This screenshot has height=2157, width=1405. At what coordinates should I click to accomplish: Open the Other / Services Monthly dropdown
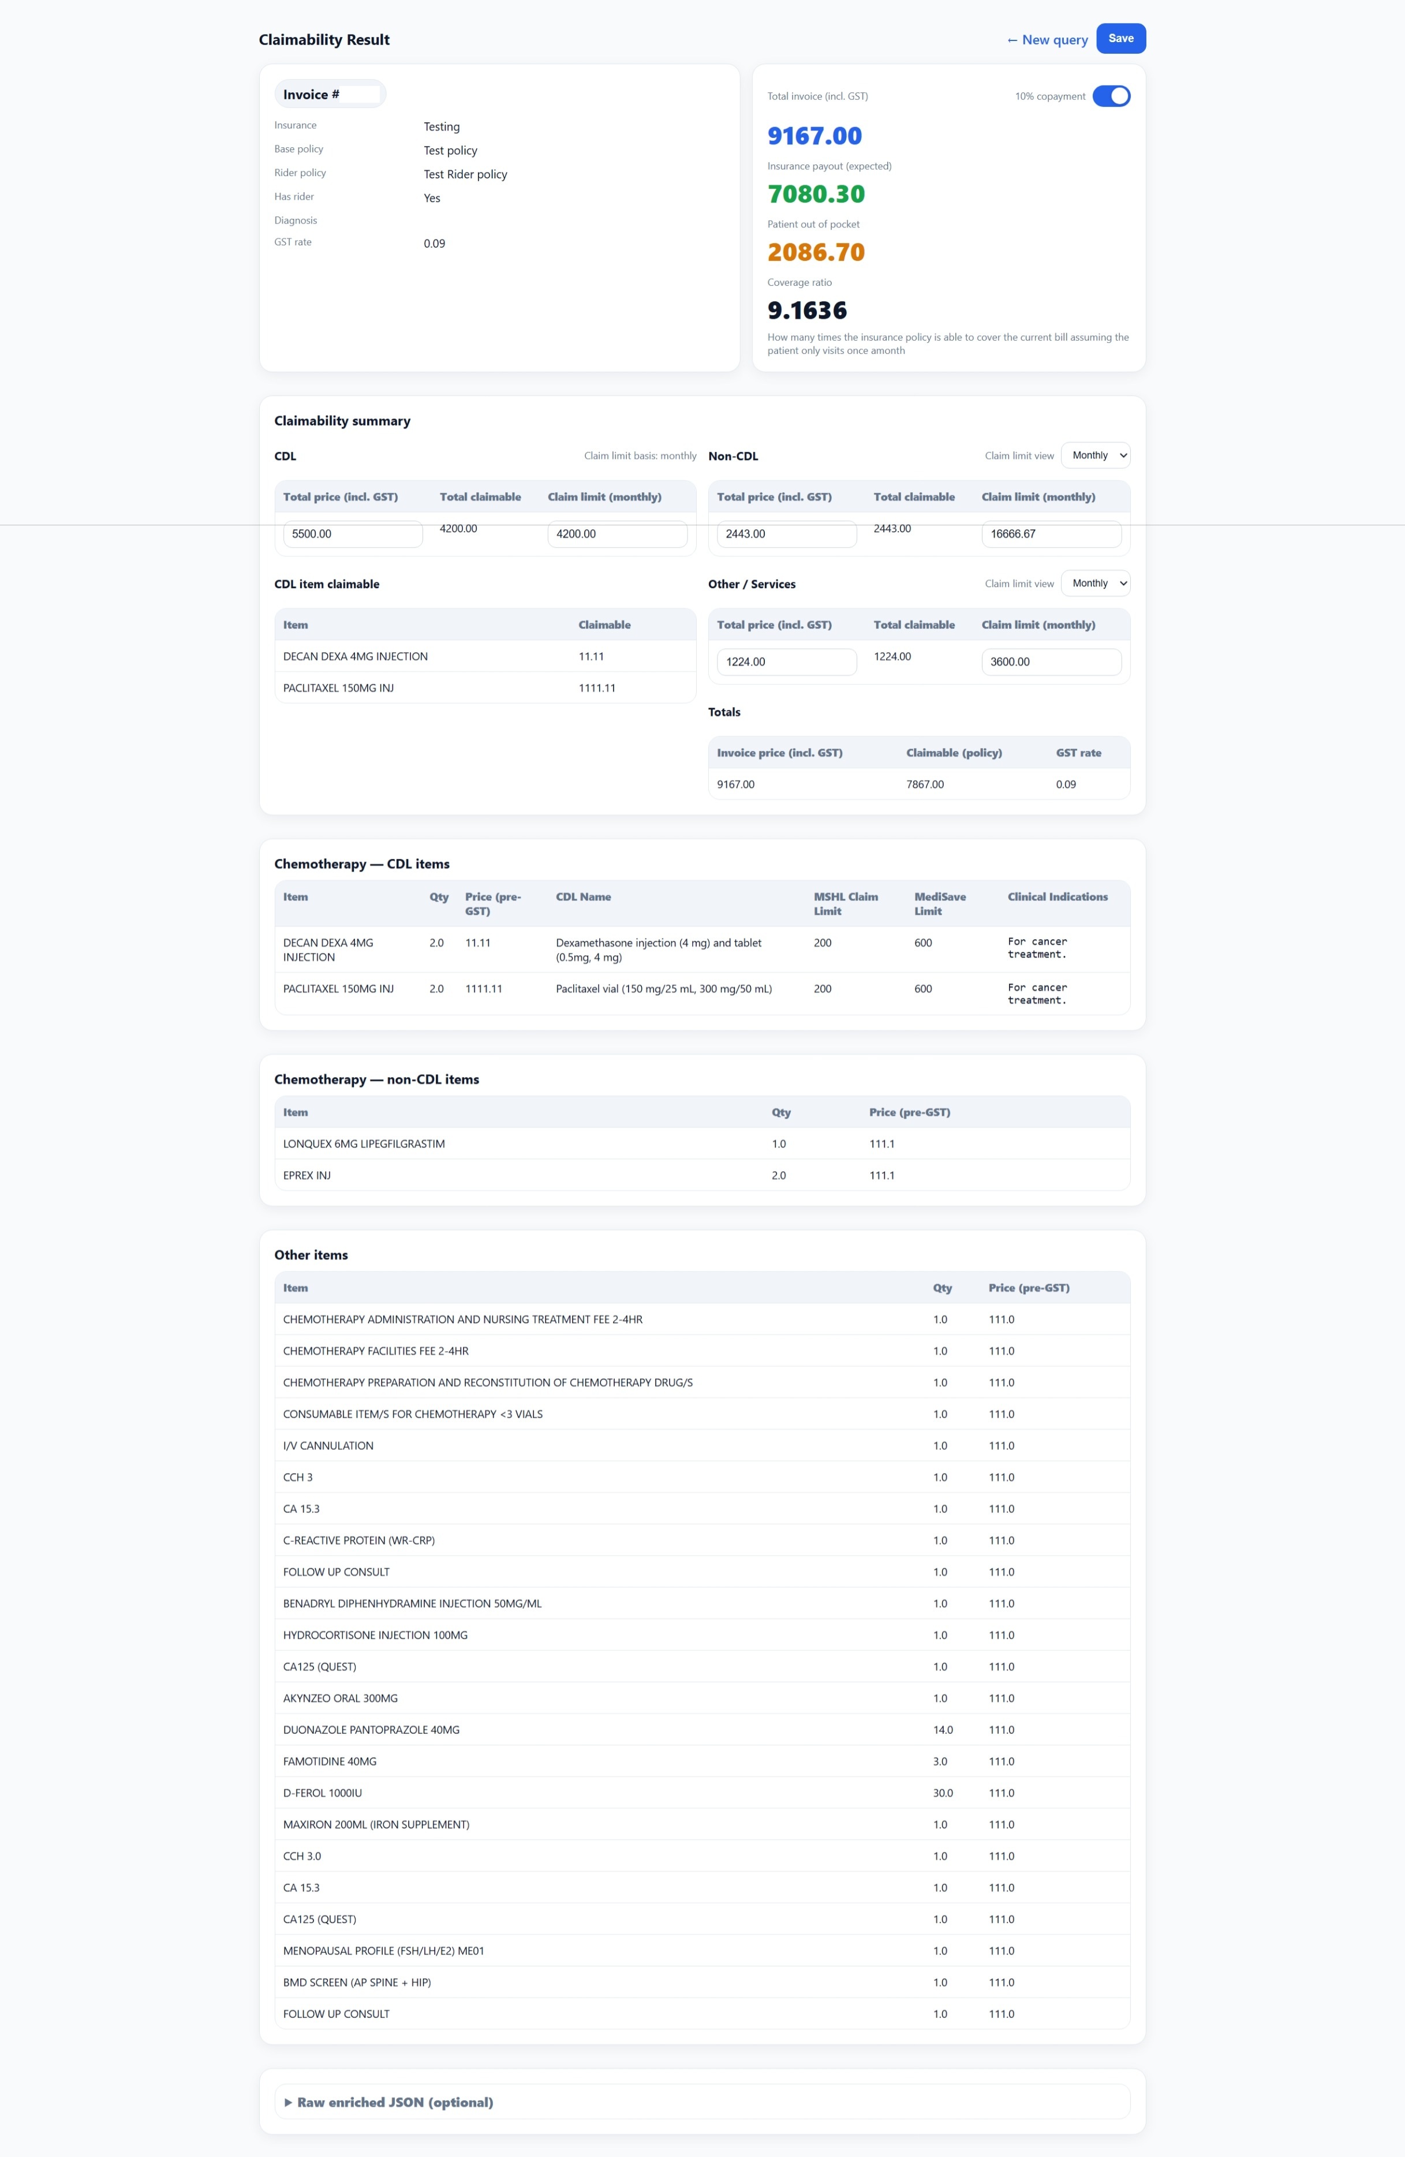1095,583
